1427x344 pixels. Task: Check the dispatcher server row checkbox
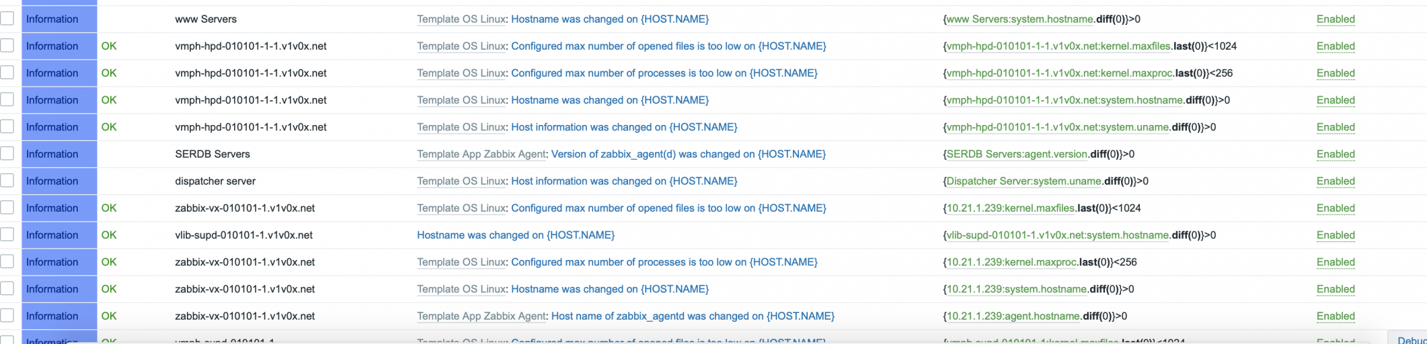(7, 181)
